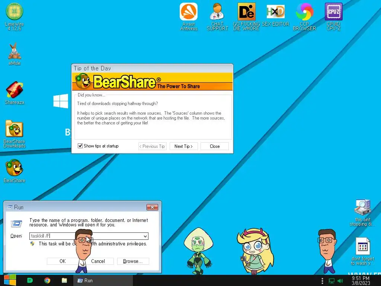Select the 'dont forget to wash y...' file icon
This screenshot has width=381, height=286.
[362, 251]
